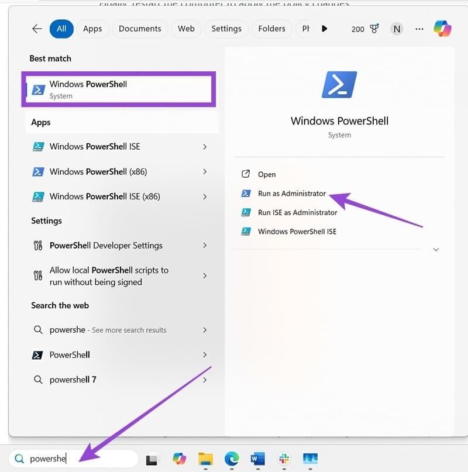Screen dimensions: 468x472
Task: Open Microsoft Word from the taskbar
Action: click(258, 459)
